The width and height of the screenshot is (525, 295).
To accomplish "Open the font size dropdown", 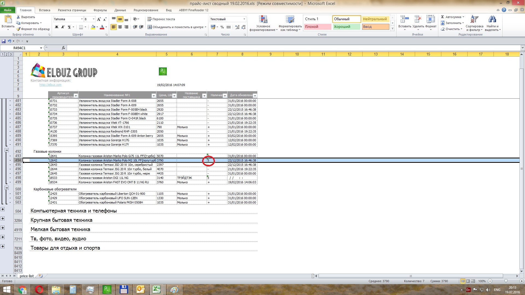I will point(94,19).
